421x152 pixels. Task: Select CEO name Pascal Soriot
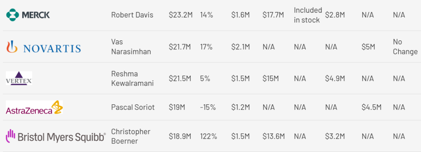[133, 107]
